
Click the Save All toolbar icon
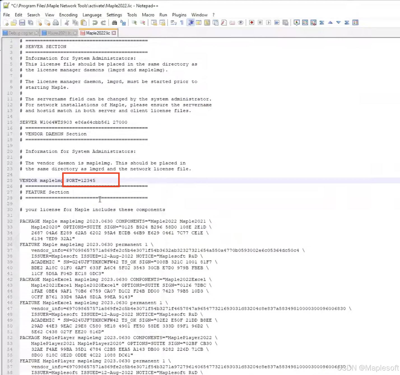[x=31, y=23]
